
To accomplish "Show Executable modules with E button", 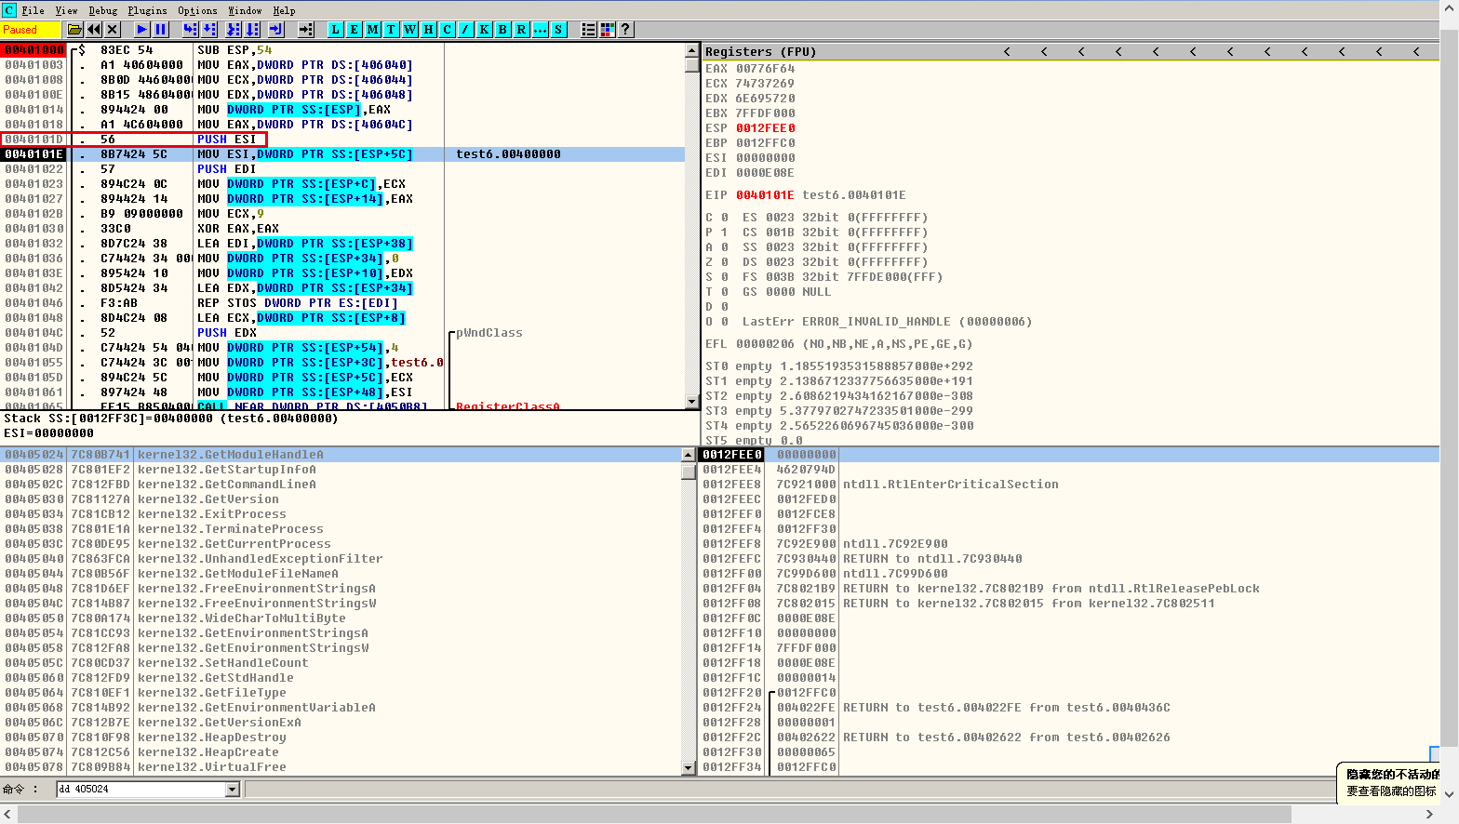I will pos(354,30).
